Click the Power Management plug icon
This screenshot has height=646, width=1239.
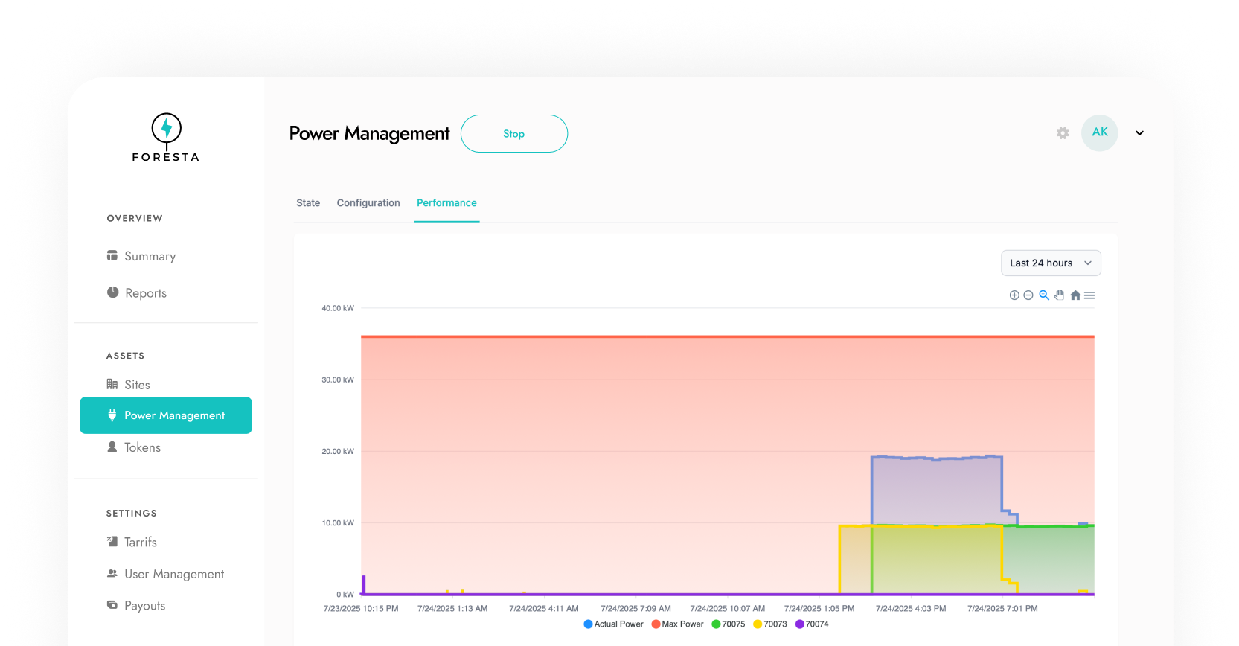click(x=112, y=415)
